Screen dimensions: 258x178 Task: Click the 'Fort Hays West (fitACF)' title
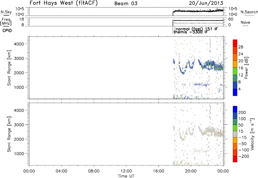64,3
